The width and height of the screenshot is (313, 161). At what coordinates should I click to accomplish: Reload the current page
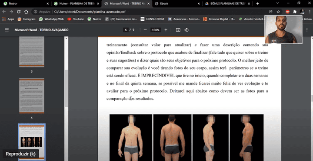pyautogui.click(x=19, y=12)
